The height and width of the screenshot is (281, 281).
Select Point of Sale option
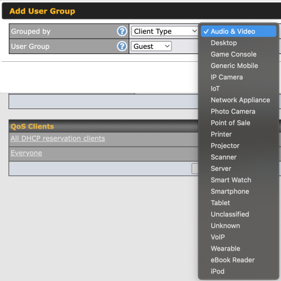238,123
